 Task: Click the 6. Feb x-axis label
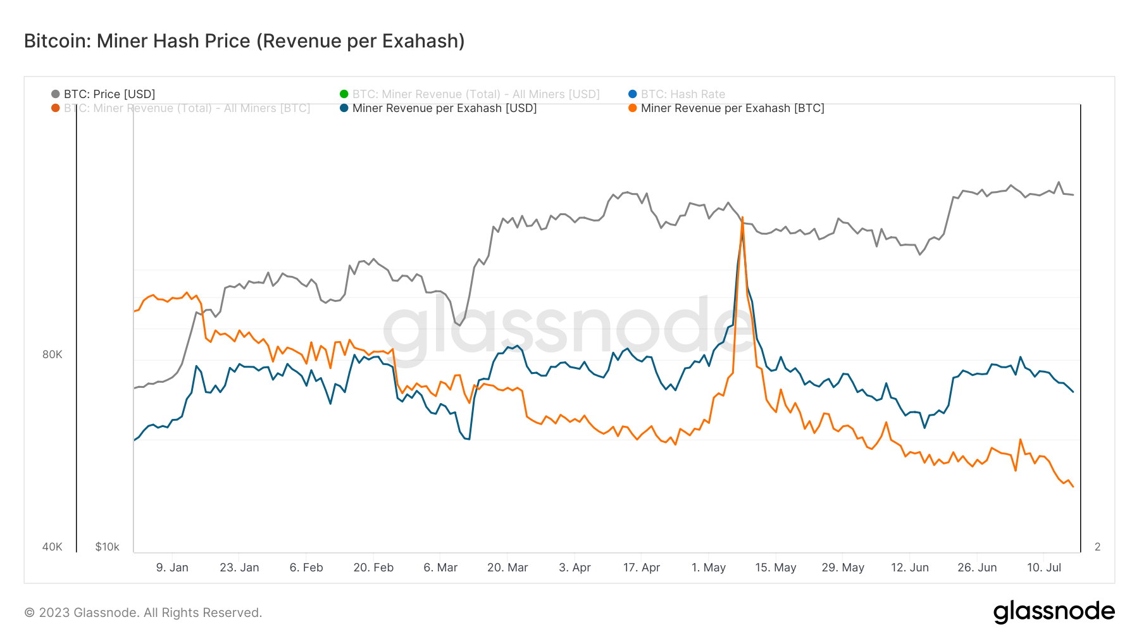pos(306,568)
